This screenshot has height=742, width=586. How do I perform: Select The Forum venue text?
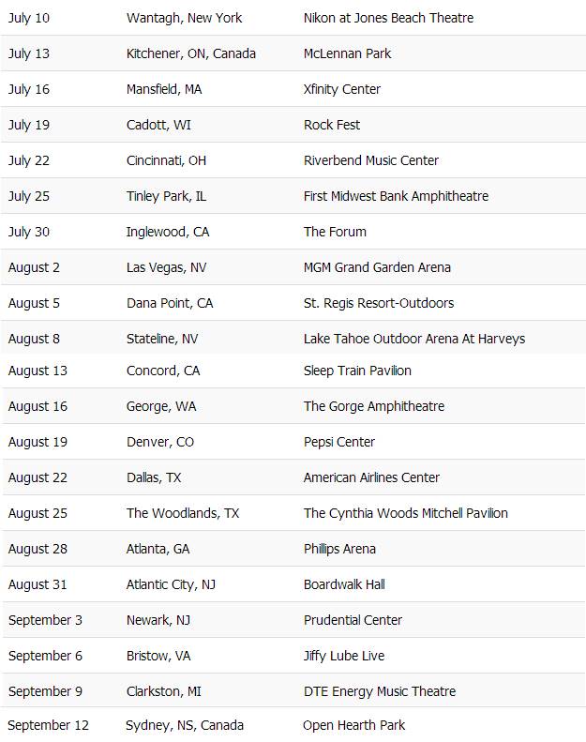point(335,232)
